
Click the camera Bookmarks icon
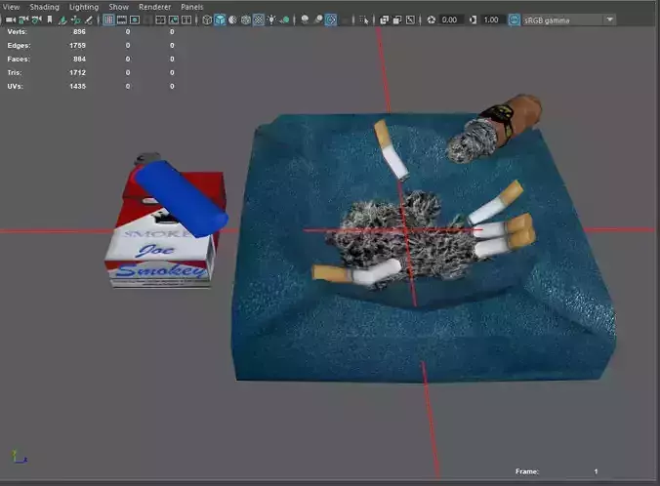coord(50,20)
